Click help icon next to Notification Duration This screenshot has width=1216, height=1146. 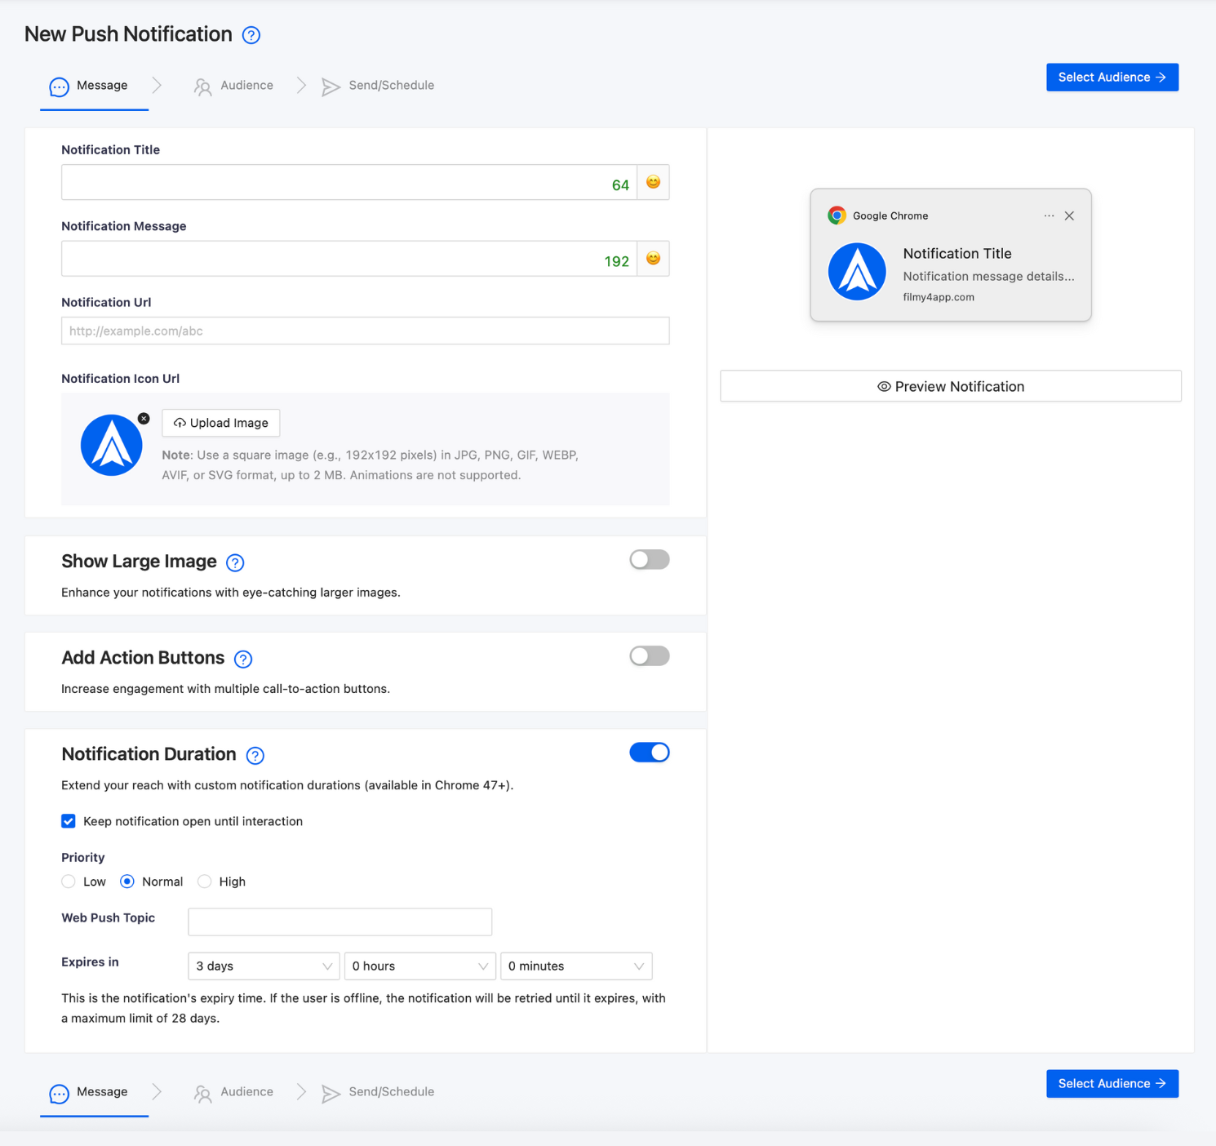click(255, 755)
